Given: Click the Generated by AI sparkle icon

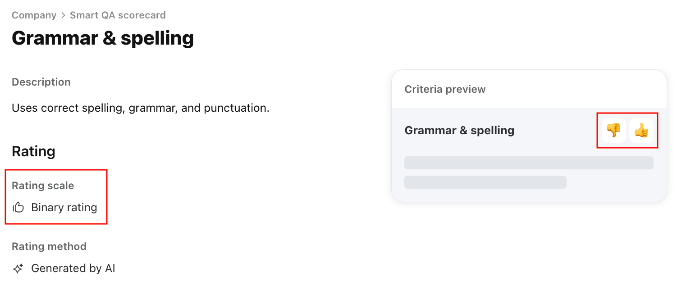Looking at the screenshot, I should pyautogui.click(x=18, y=269).
